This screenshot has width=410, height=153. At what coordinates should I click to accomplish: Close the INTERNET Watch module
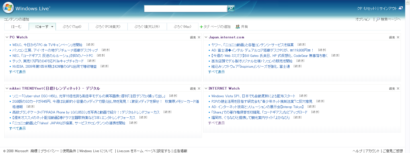click(398, 88)
